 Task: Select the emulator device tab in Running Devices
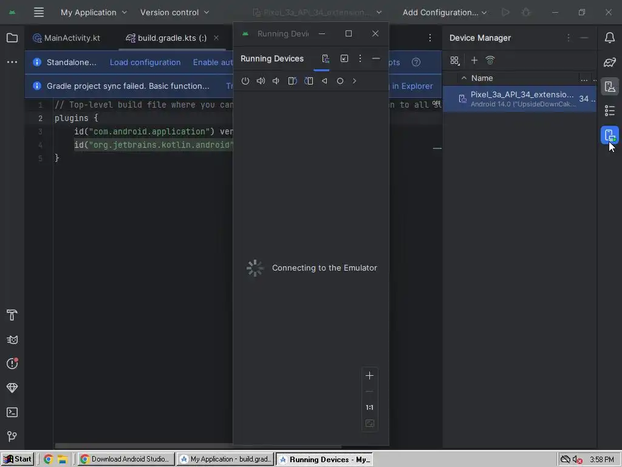coord(326,59)
